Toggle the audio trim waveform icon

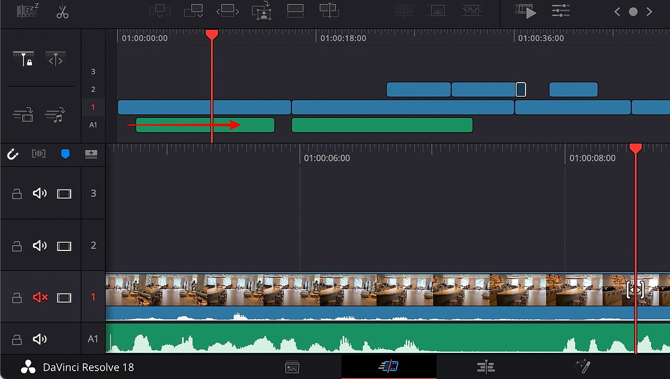[39, 154]
